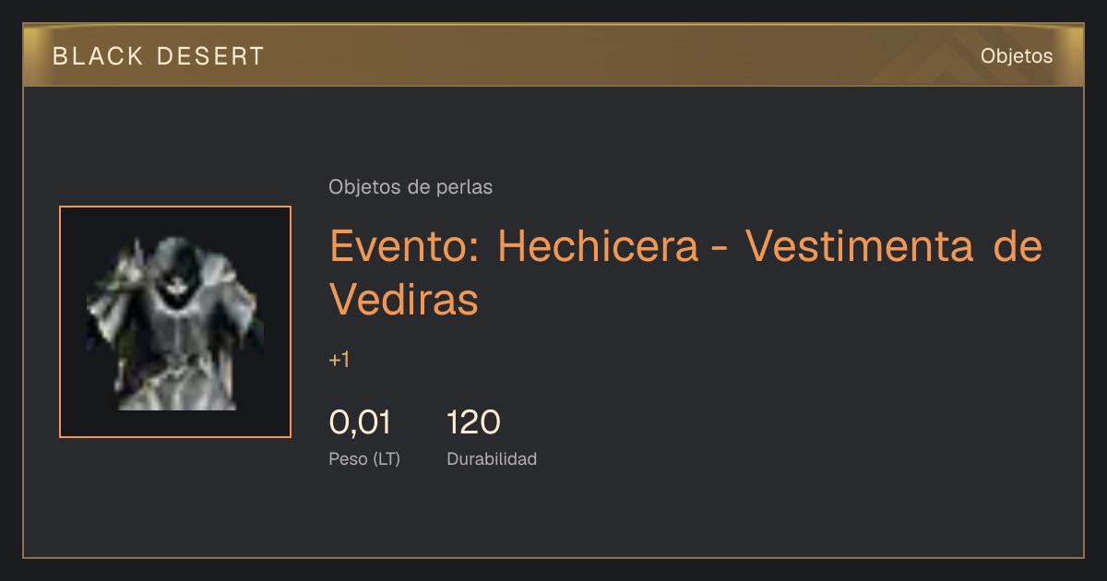Screen dimensions: 1107x581
Task: Click the orange border of item image
Action: point(175,207)
